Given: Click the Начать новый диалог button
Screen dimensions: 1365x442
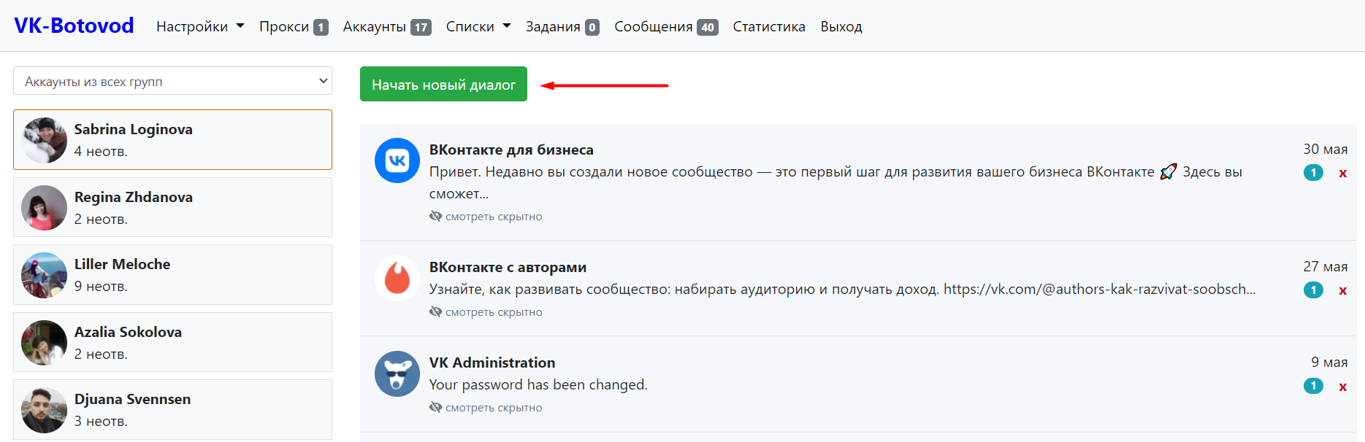Looking at the screenshot, I should coord(443,85).
